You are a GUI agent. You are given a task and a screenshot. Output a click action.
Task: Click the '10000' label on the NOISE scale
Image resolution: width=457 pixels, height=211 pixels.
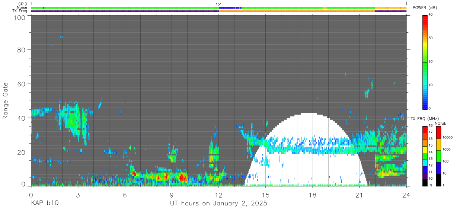click(448, 138)
